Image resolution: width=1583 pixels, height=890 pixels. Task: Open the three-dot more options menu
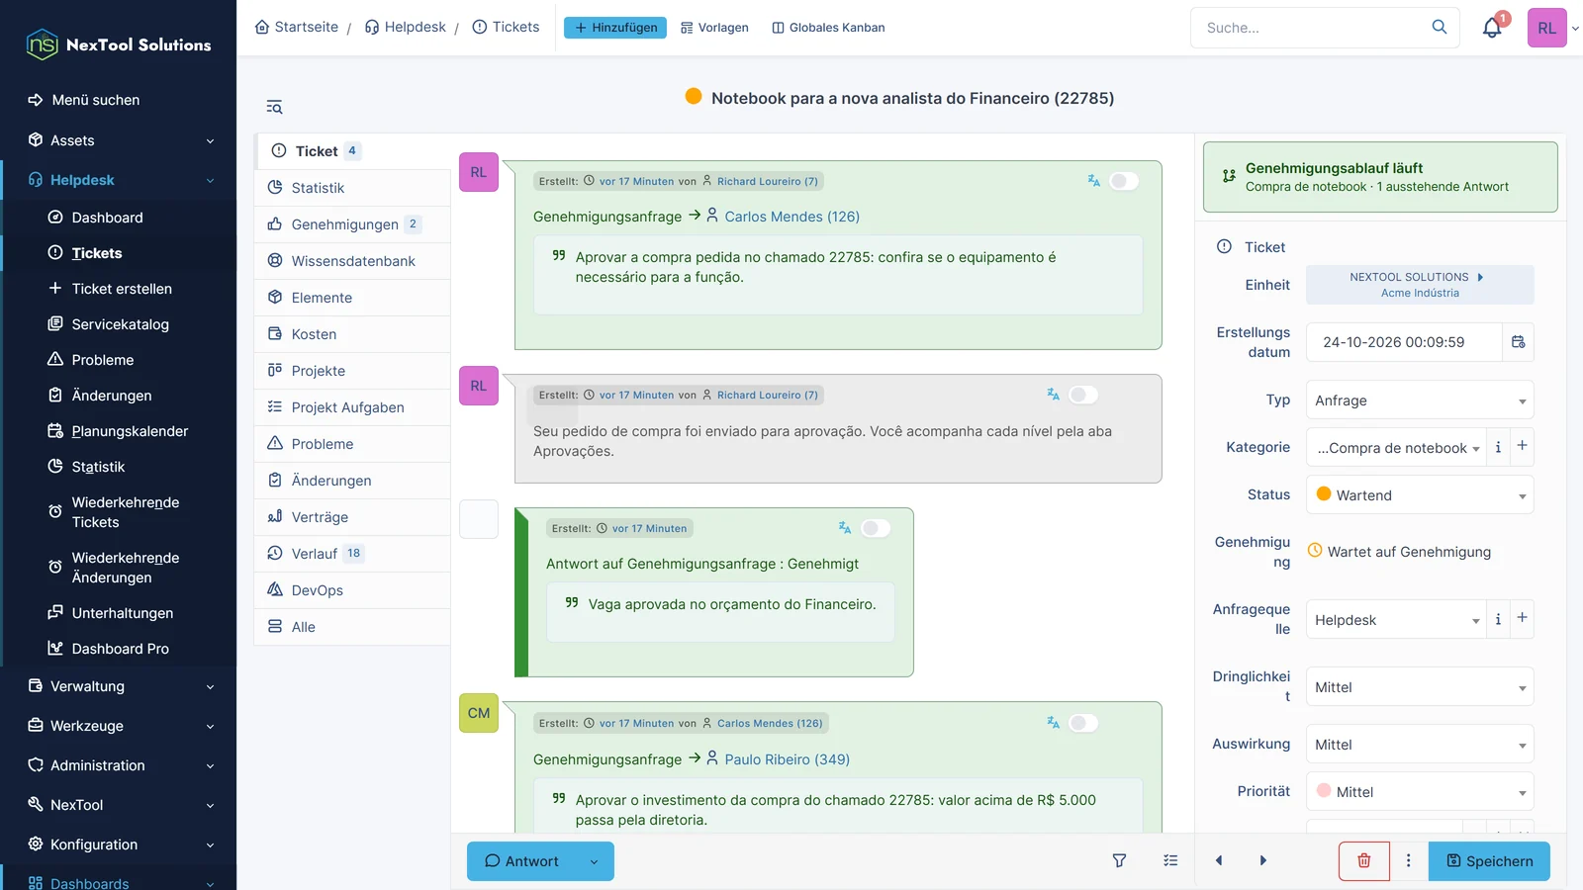point(1409,861)
